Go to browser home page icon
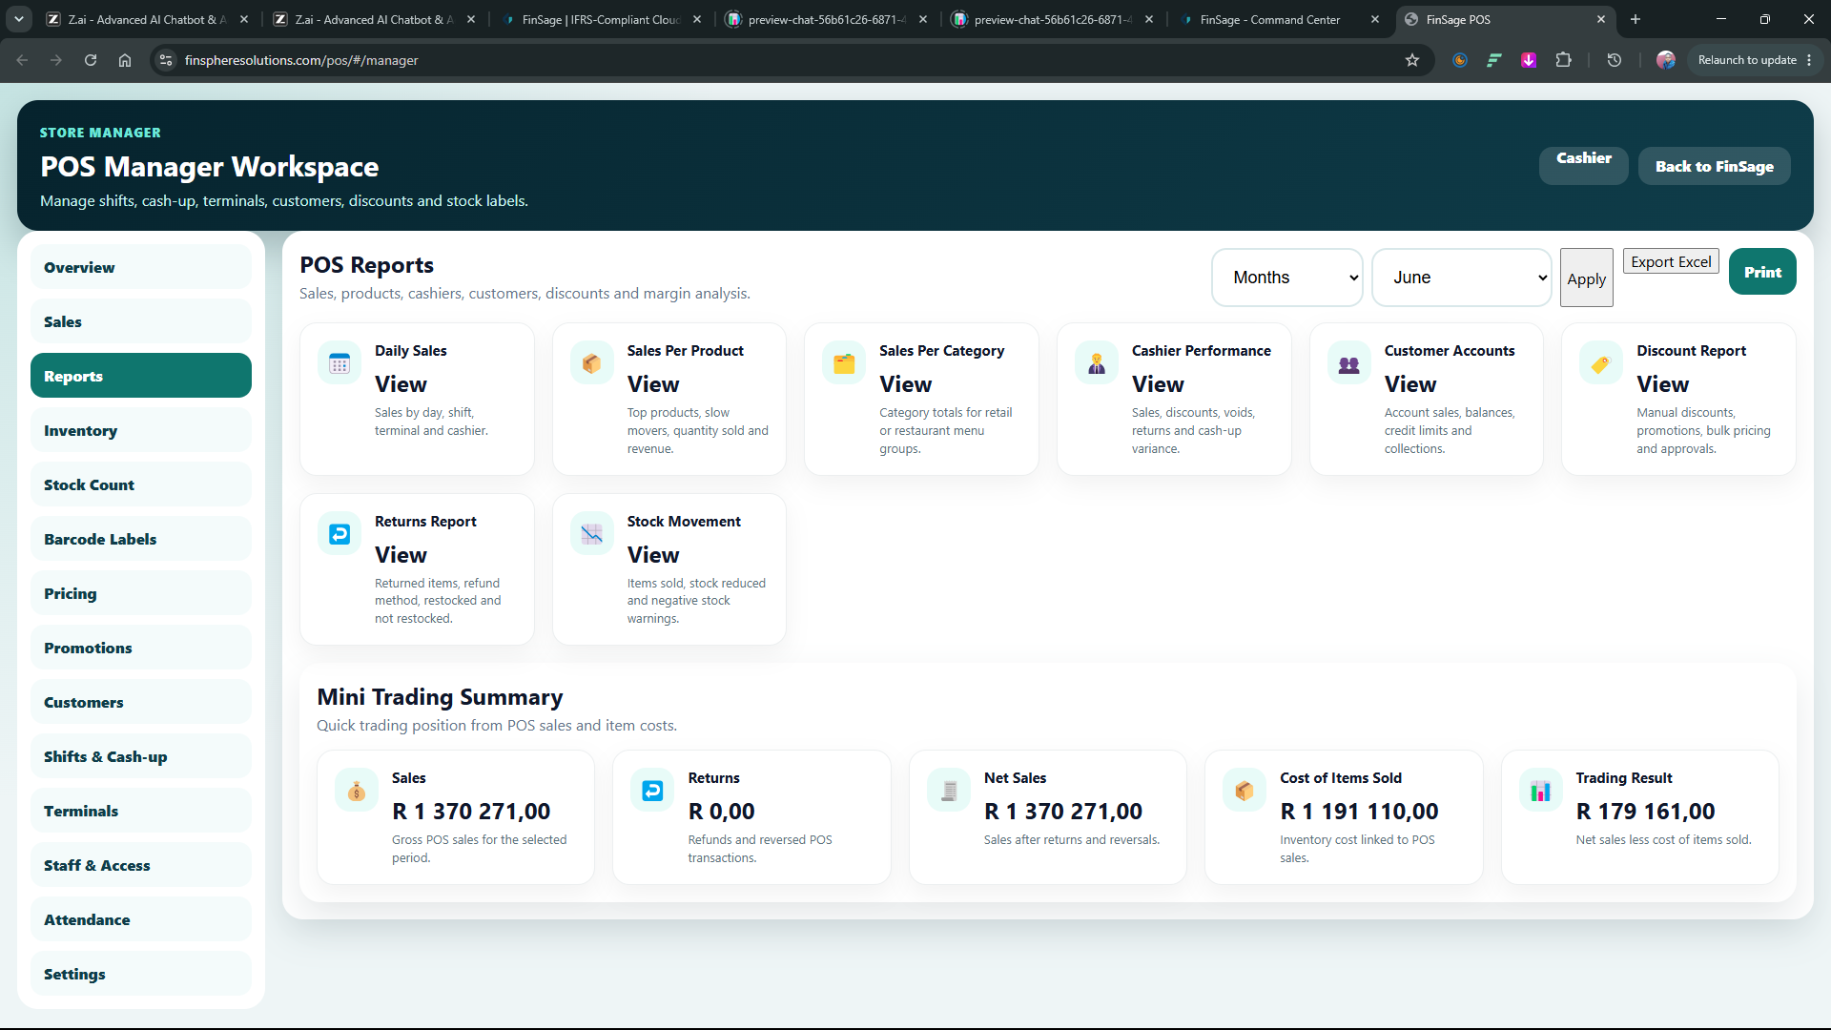The image size is (1831, 1030). (125, 60)
